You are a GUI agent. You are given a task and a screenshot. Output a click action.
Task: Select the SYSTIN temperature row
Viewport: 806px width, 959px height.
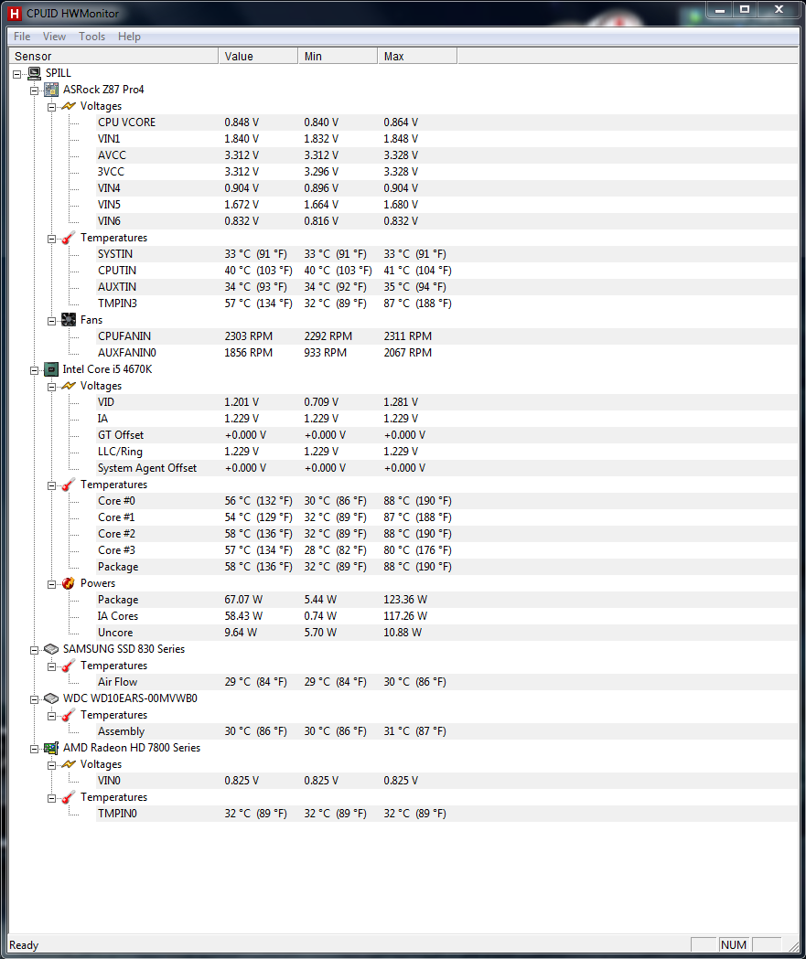coord(446,254)
